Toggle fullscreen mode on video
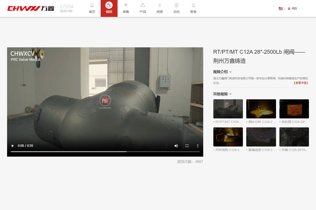Screen dimensions: 316x210 187,146
